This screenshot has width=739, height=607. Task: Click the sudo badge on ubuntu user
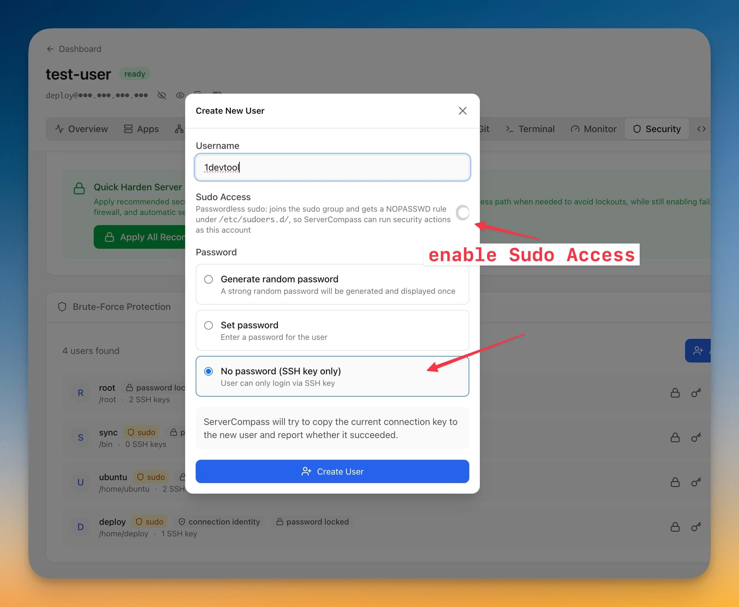point(151,477)
